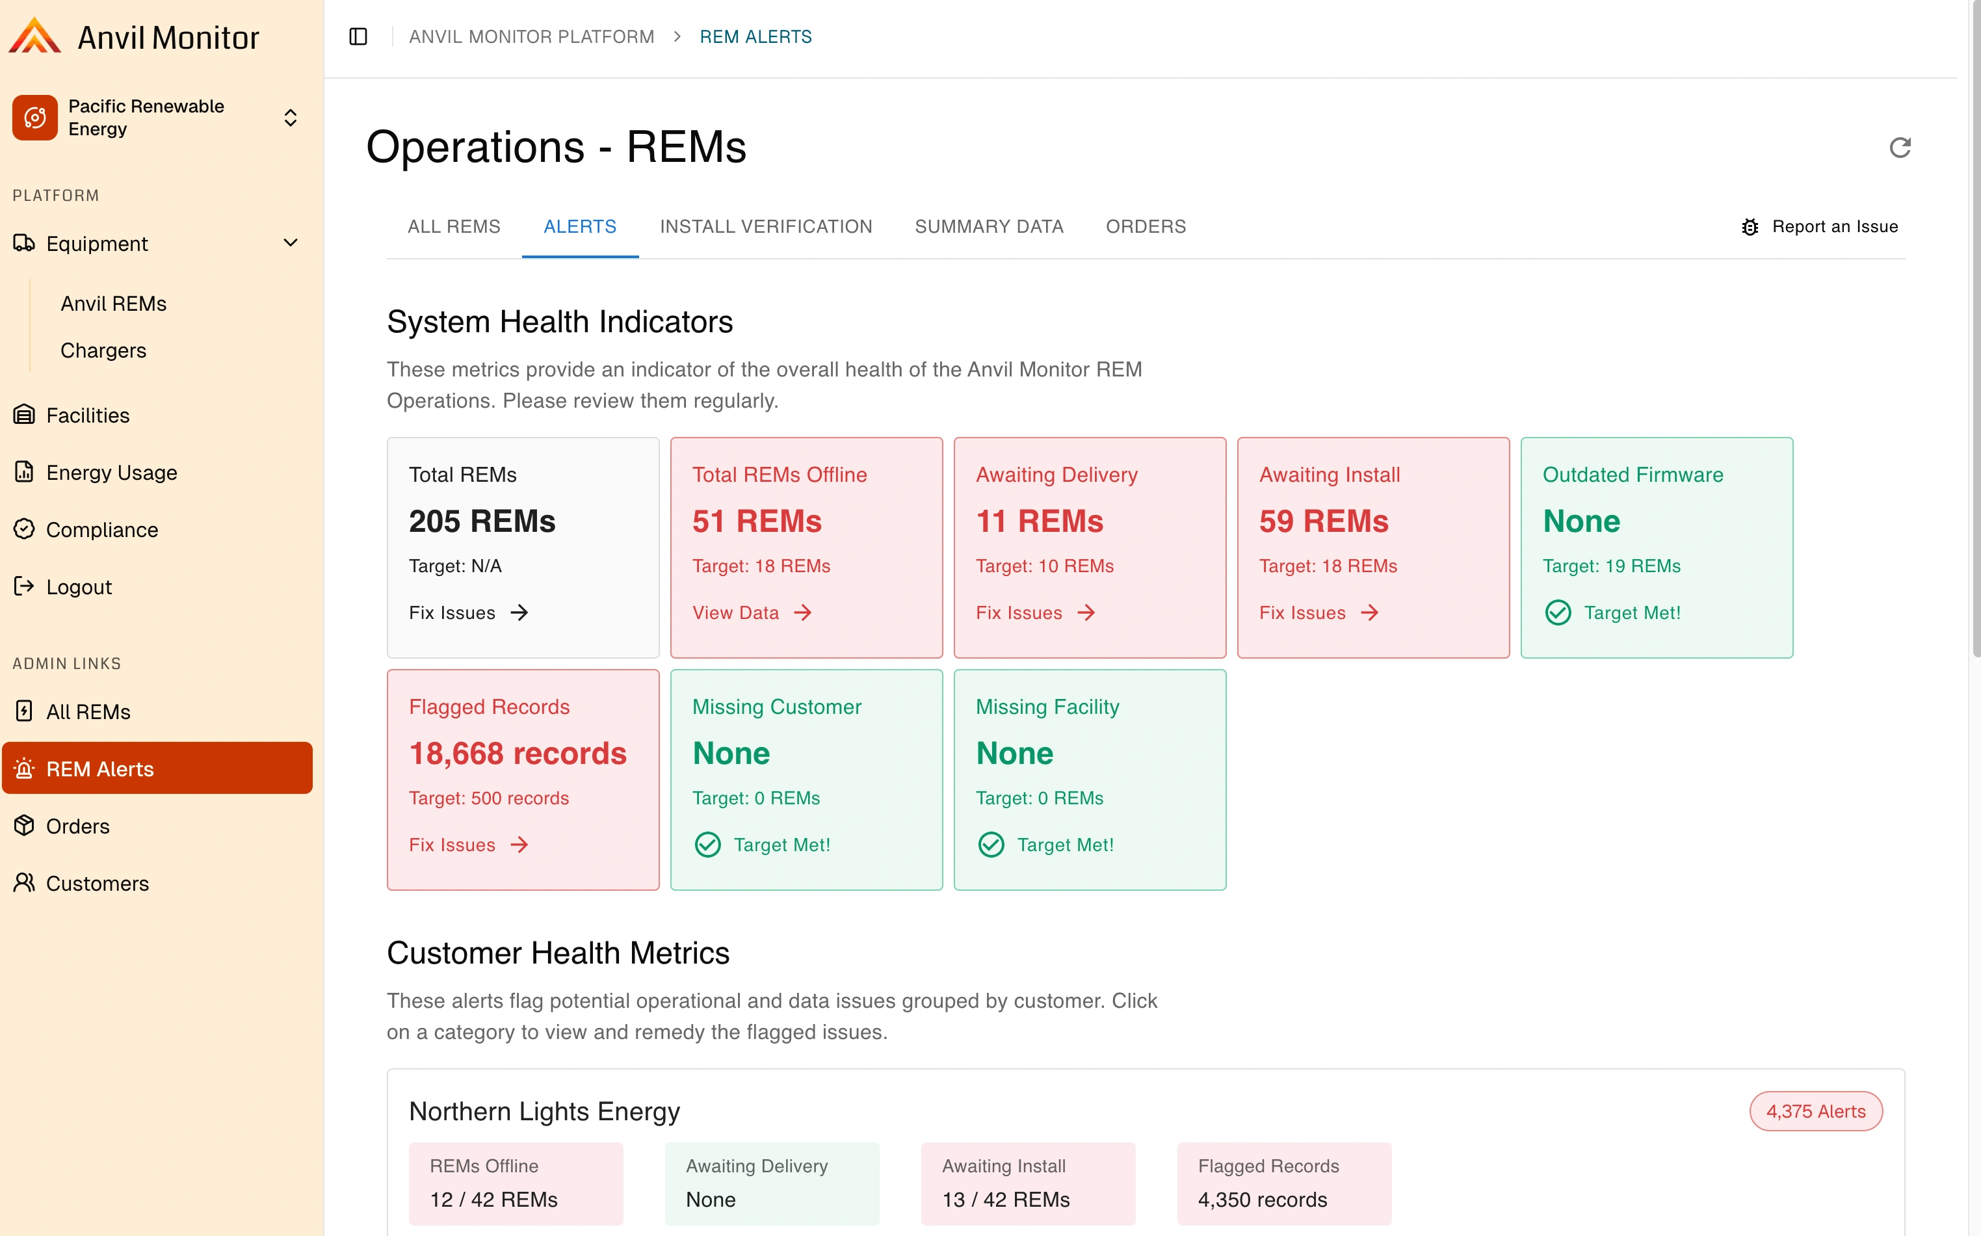Click the bug icon next to Report an Issue
The image size is (1981, 1236).
(1749, 226)
